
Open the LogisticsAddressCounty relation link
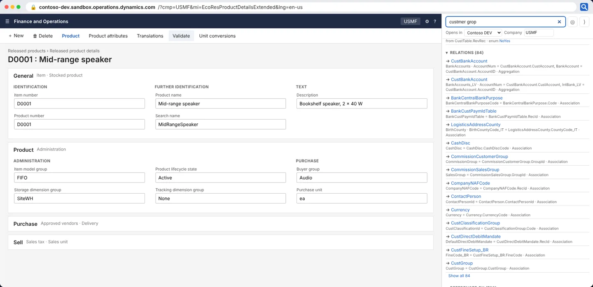pos(476,125)
